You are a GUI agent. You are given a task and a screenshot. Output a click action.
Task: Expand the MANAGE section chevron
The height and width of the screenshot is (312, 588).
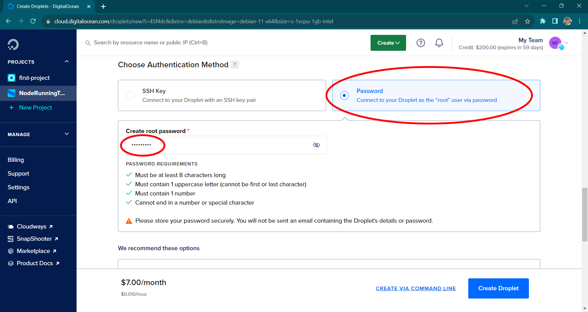coord(67,134)
